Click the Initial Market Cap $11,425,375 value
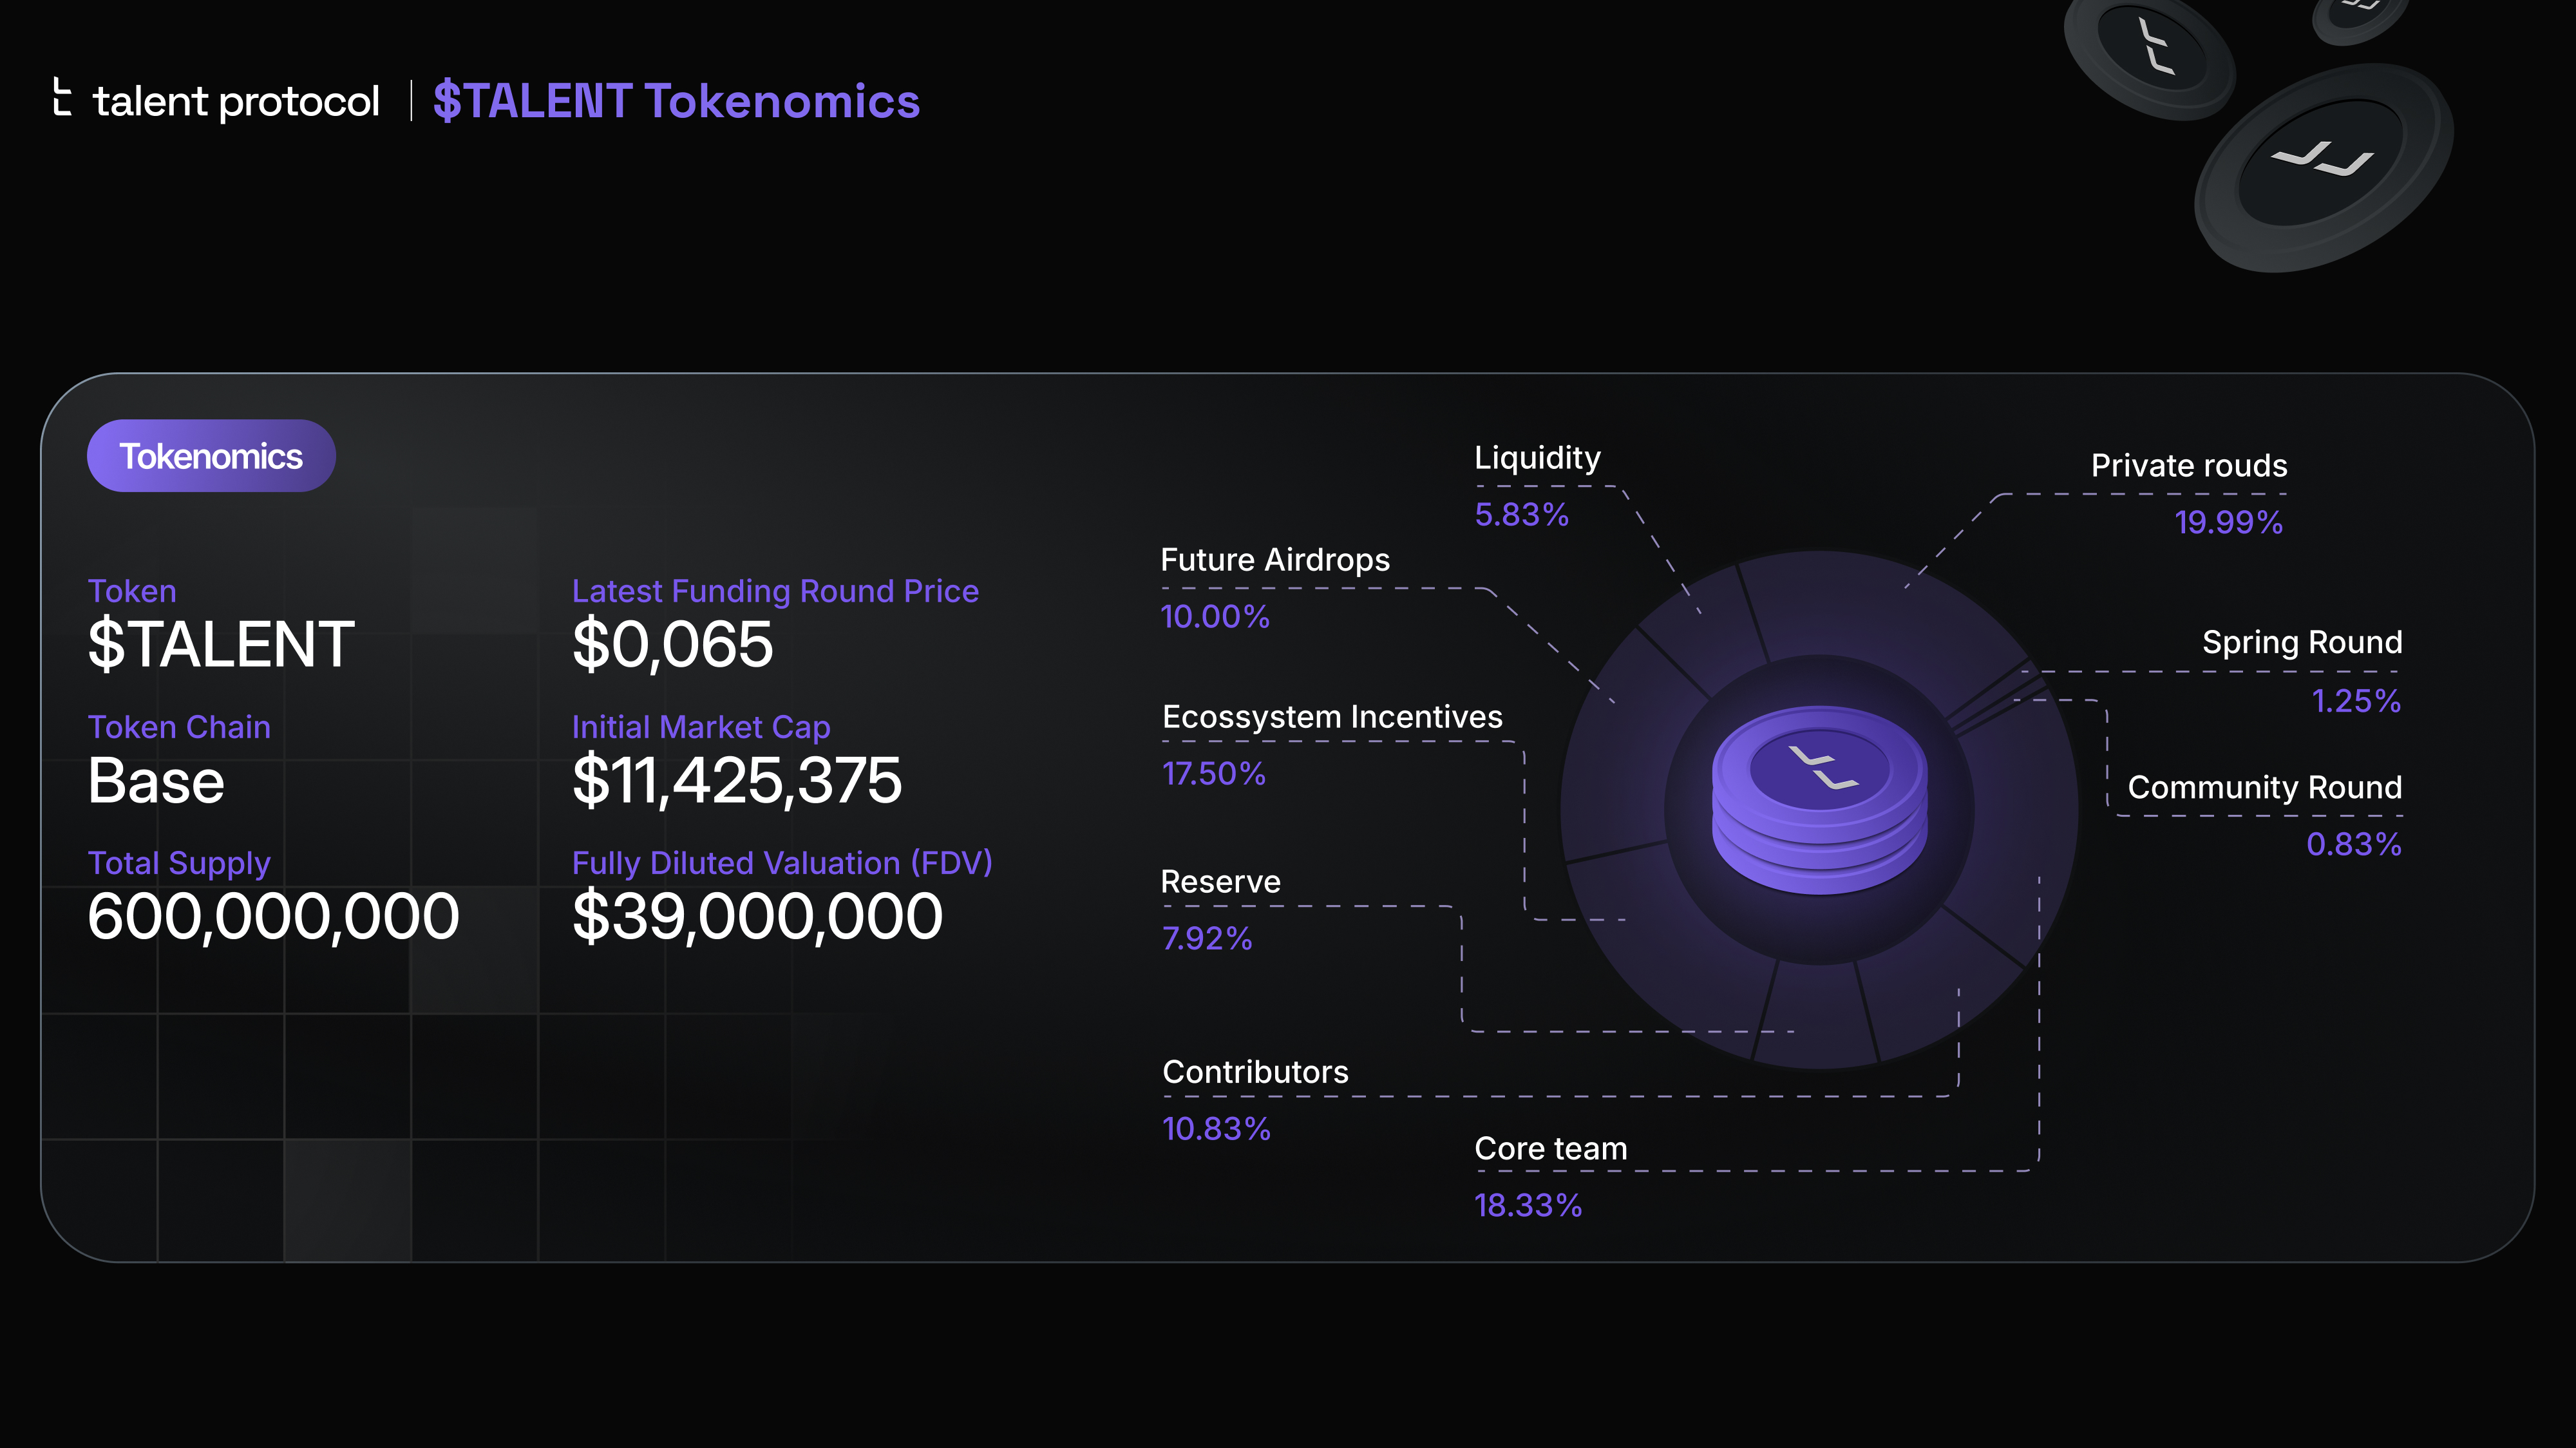The image size is (2576, 1448). pyautogui.click(x=737, y=780)
